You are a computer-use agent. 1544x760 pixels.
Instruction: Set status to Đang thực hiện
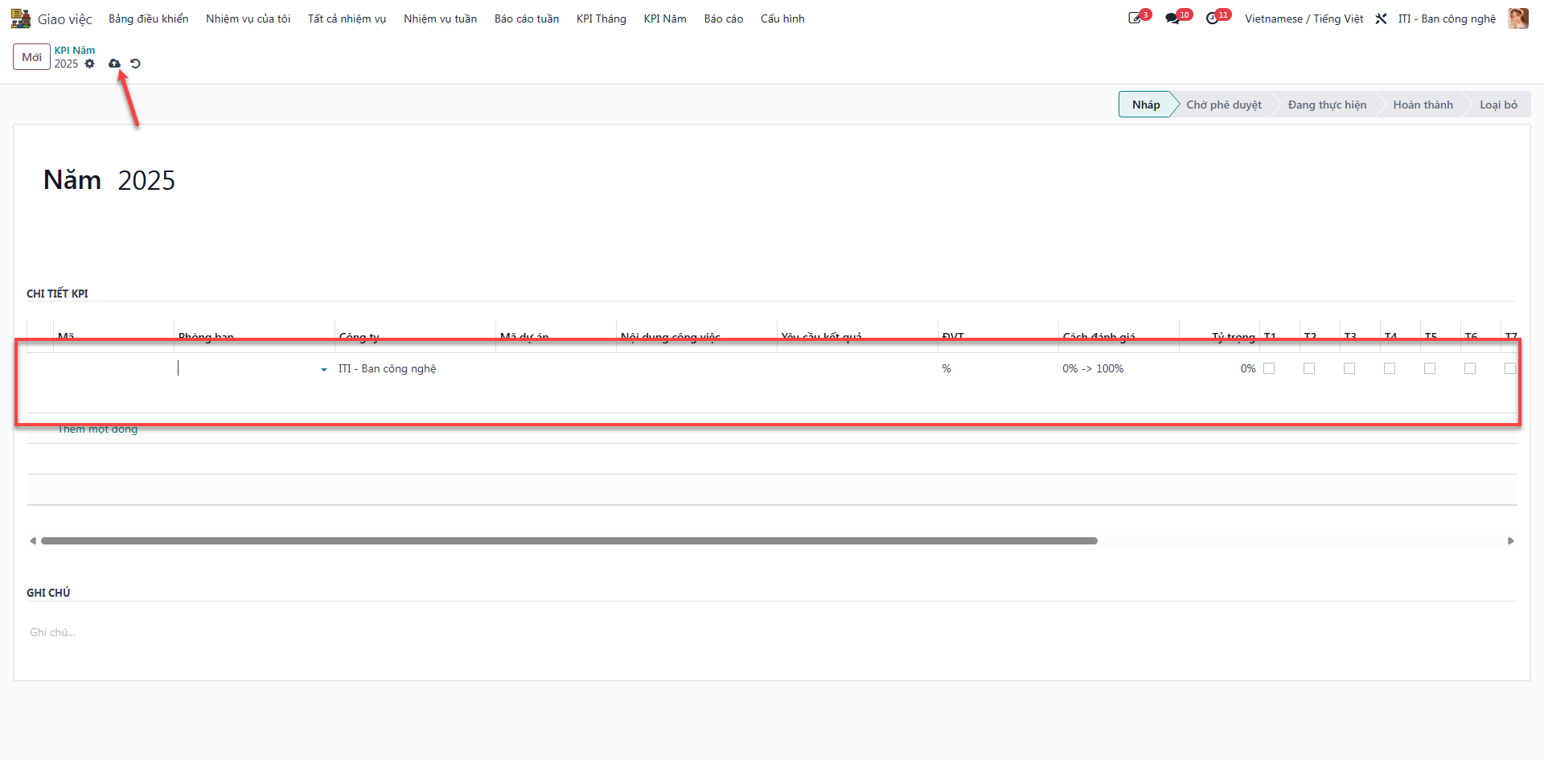point(1327,105)
